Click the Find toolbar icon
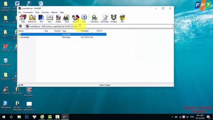The image size is (213, 120). (67, 19)
